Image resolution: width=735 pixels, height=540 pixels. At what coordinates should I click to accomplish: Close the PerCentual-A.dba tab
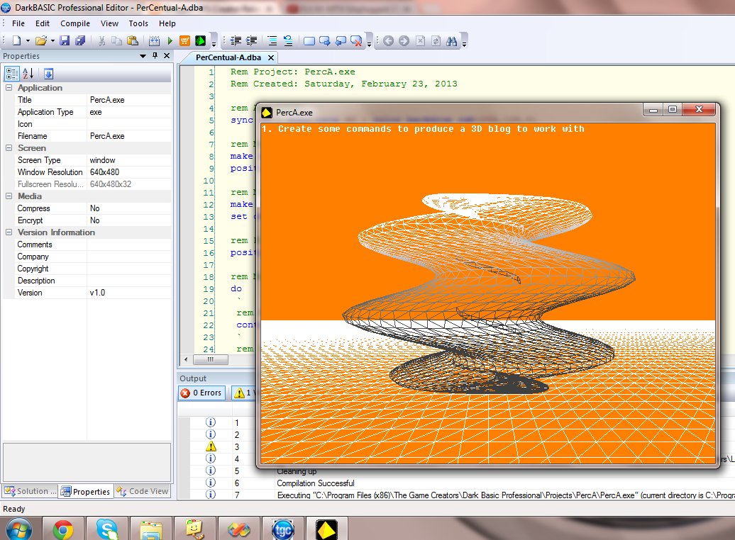pos(270,57)
